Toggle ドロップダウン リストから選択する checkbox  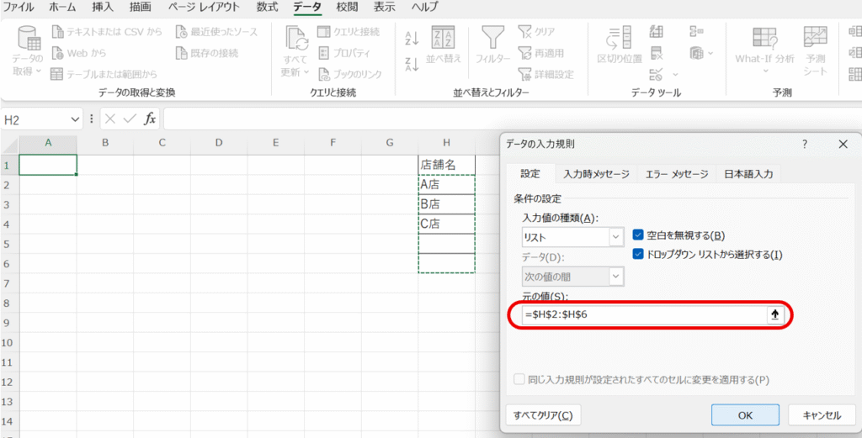(638, 255)
